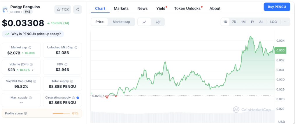Expand the Volume (24h) details chevron
The width and height of the screenshot is (295, 124).
click(33, 70)
